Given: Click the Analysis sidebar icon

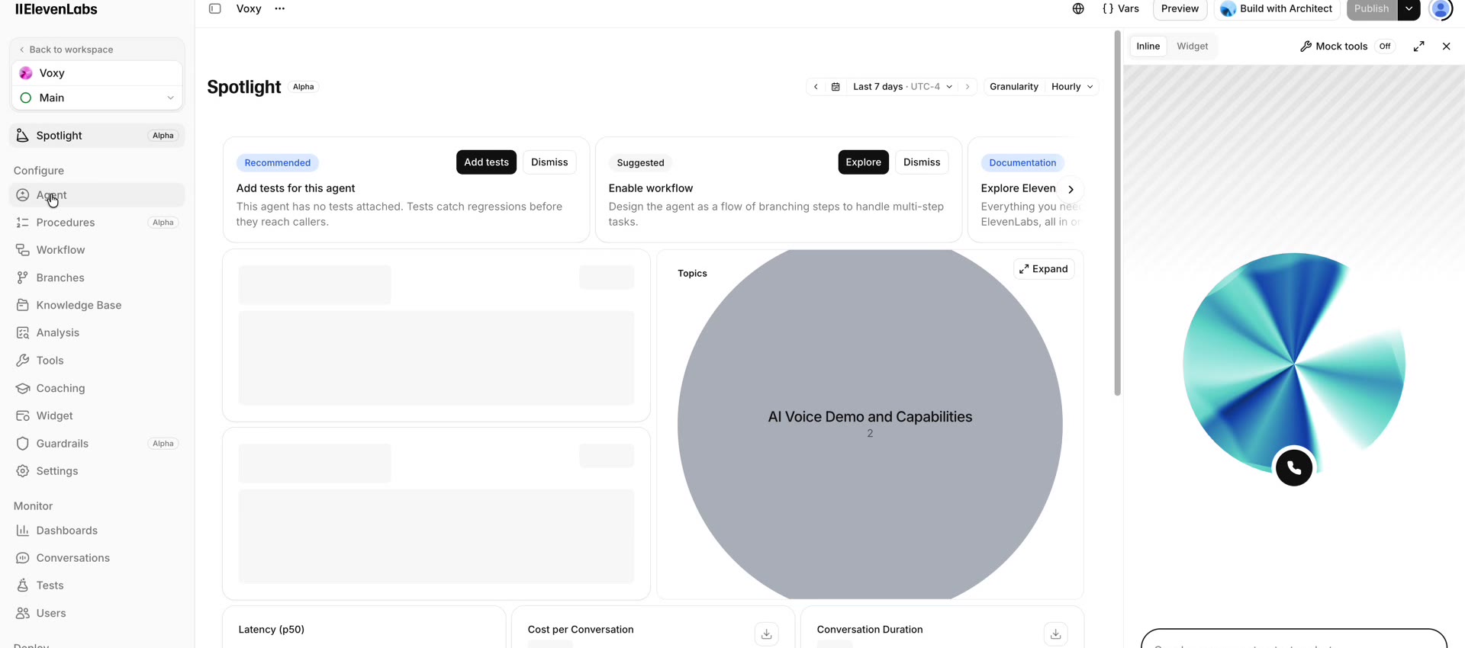Looking at the screenshot, I should (23, 333).
